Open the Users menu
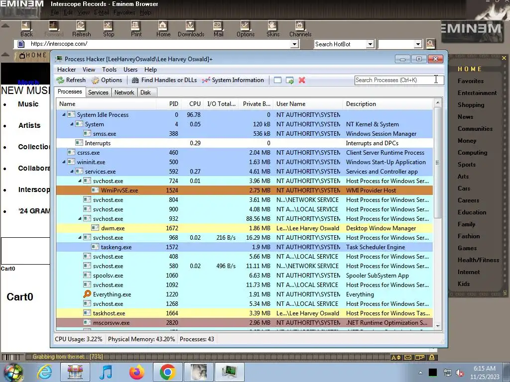This screenshot has width=510, height=382. click(130, 70)
